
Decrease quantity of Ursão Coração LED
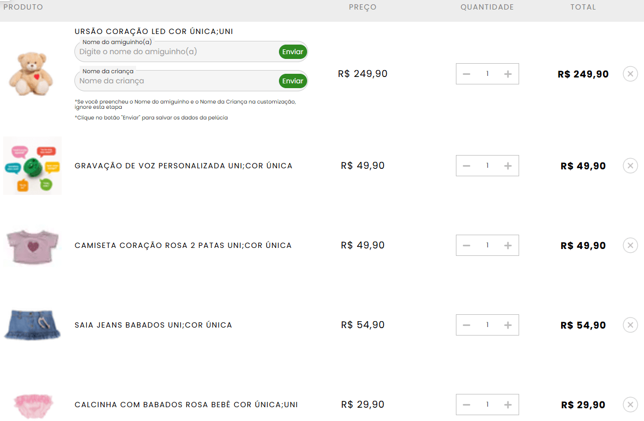click(x=467, y=74)
